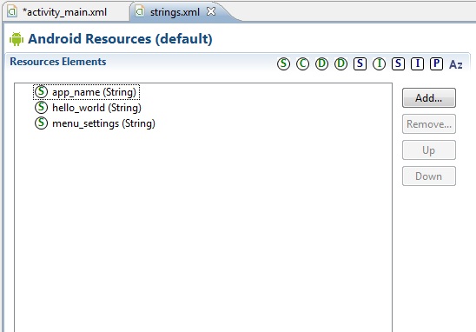Image resolution: width=476 pixels, height=332 pixels.
Task: Toggle the green circled I Item filter
Action: (380, 63)
